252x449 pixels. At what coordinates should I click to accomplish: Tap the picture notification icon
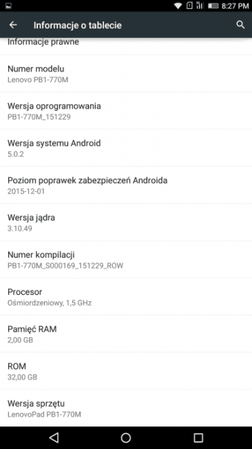pyautogui.click(x=8, y=6)
